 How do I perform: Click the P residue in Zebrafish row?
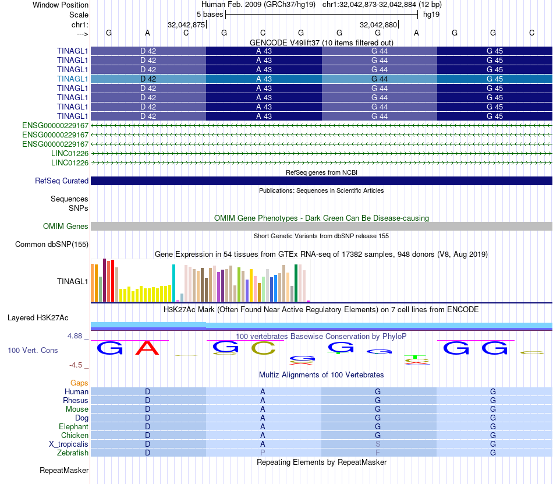pos(263,453)
